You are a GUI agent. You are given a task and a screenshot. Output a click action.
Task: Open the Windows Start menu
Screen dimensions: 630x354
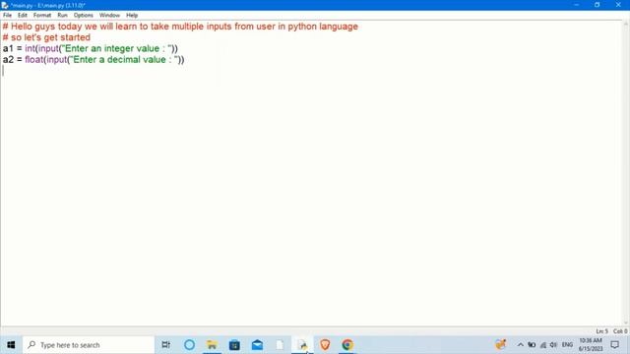(11, 345)
